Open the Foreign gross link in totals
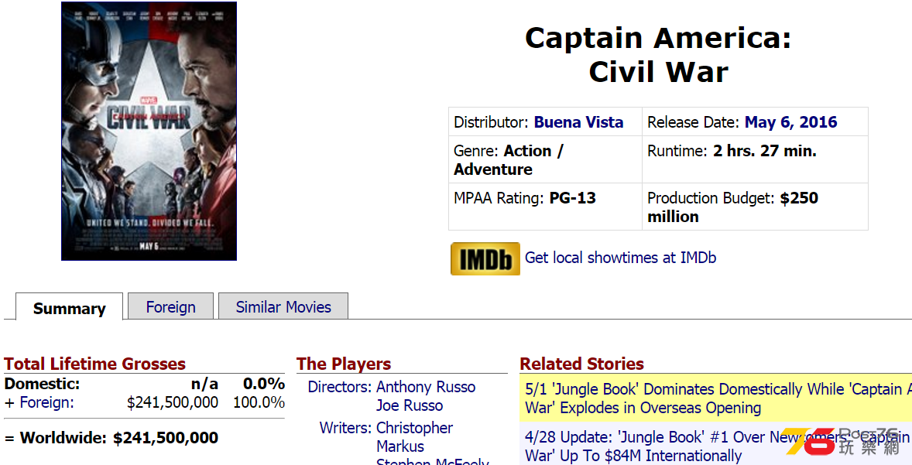912x465 pixels. (46, 402)
